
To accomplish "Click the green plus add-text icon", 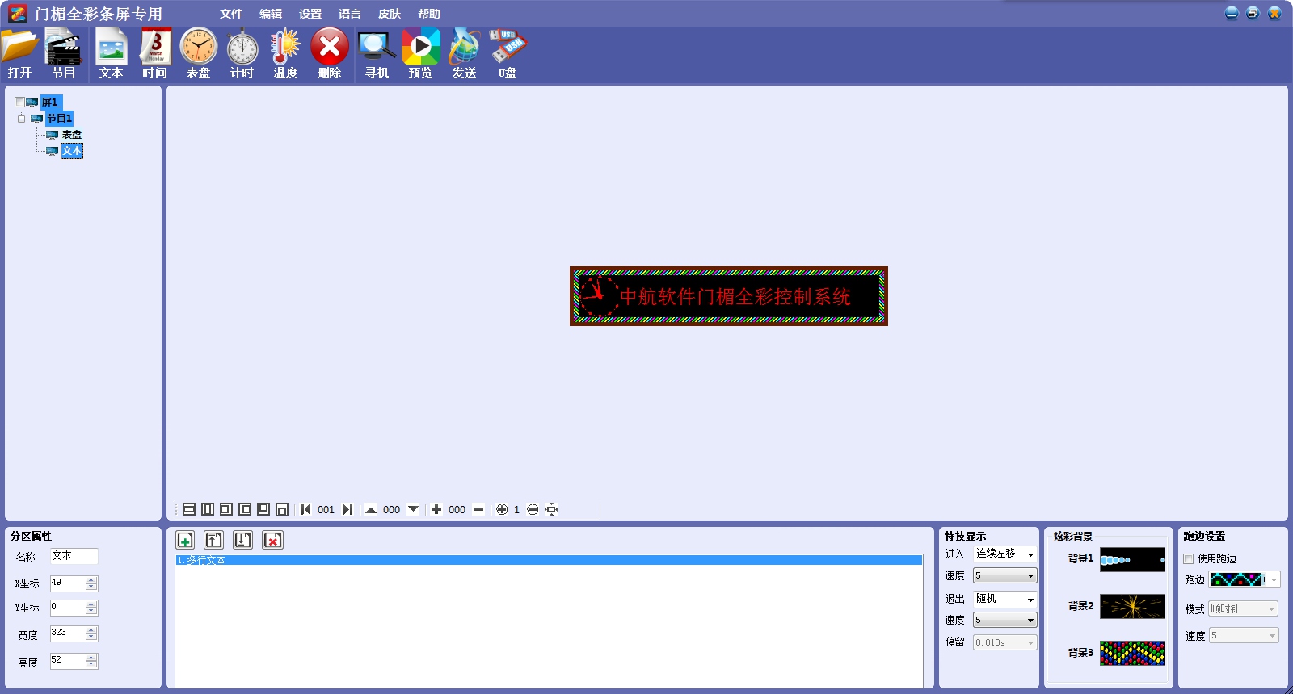I will coord(185,540).
